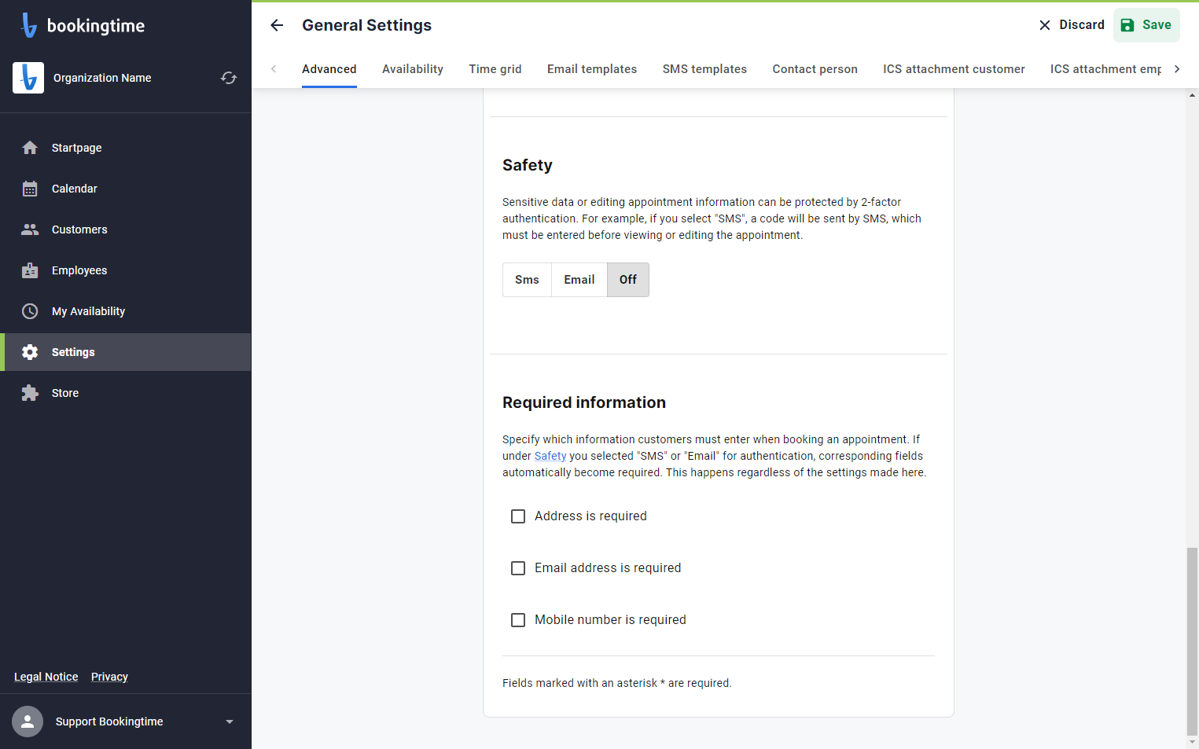Click the scrollbar up arrow

(x=1193, y=95)
